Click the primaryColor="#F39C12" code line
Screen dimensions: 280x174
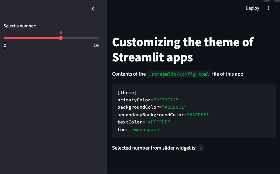tap(148, 100)
